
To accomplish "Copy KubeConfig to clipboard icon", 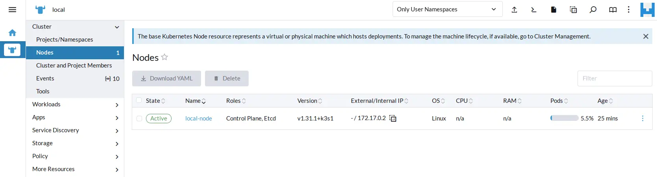I will (x=573, y=10).
